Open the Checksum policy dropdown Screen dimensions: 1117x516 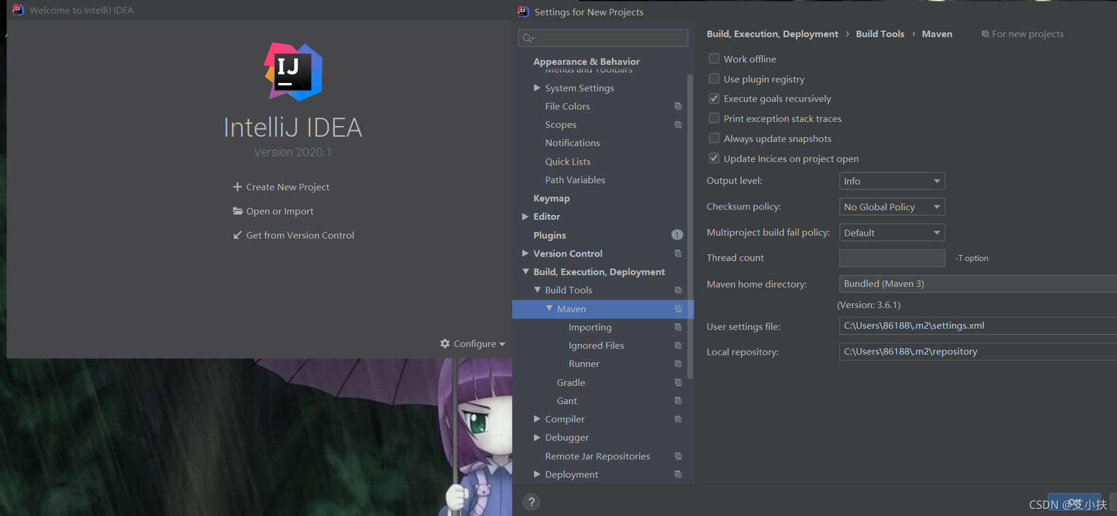pos(892,207)
